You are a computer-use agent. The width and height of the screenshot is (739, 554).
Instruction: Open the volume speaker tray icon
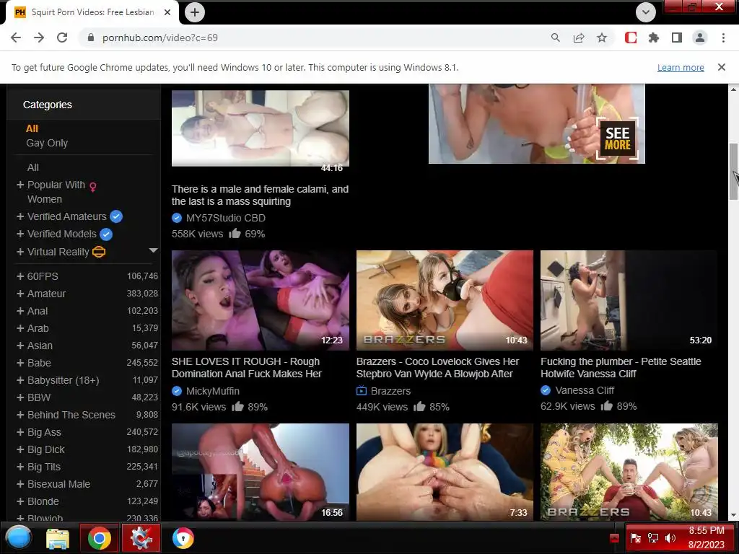pyautogui.click(x=670, y=538)
